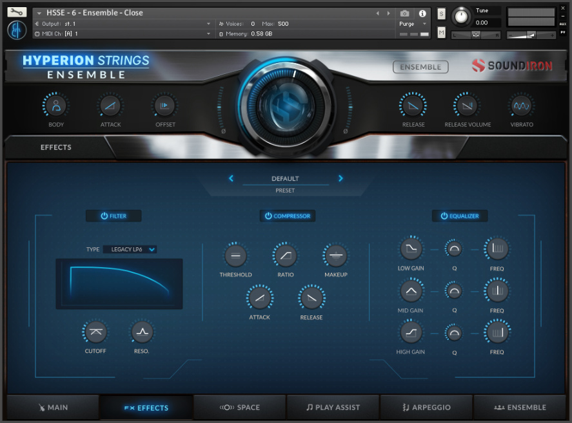This screenshot has width=572, height=423.
Task: Switch to the FX Effects tab
Action: (x=146, y=408)
